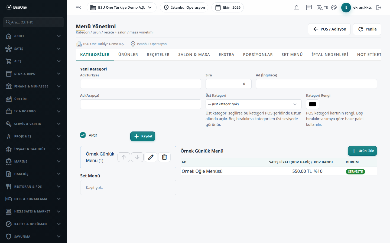Edit Örnek Günlük Menü with the pencil icon
Viewport: 390px width, 243px height.
[x=151, y=157]
